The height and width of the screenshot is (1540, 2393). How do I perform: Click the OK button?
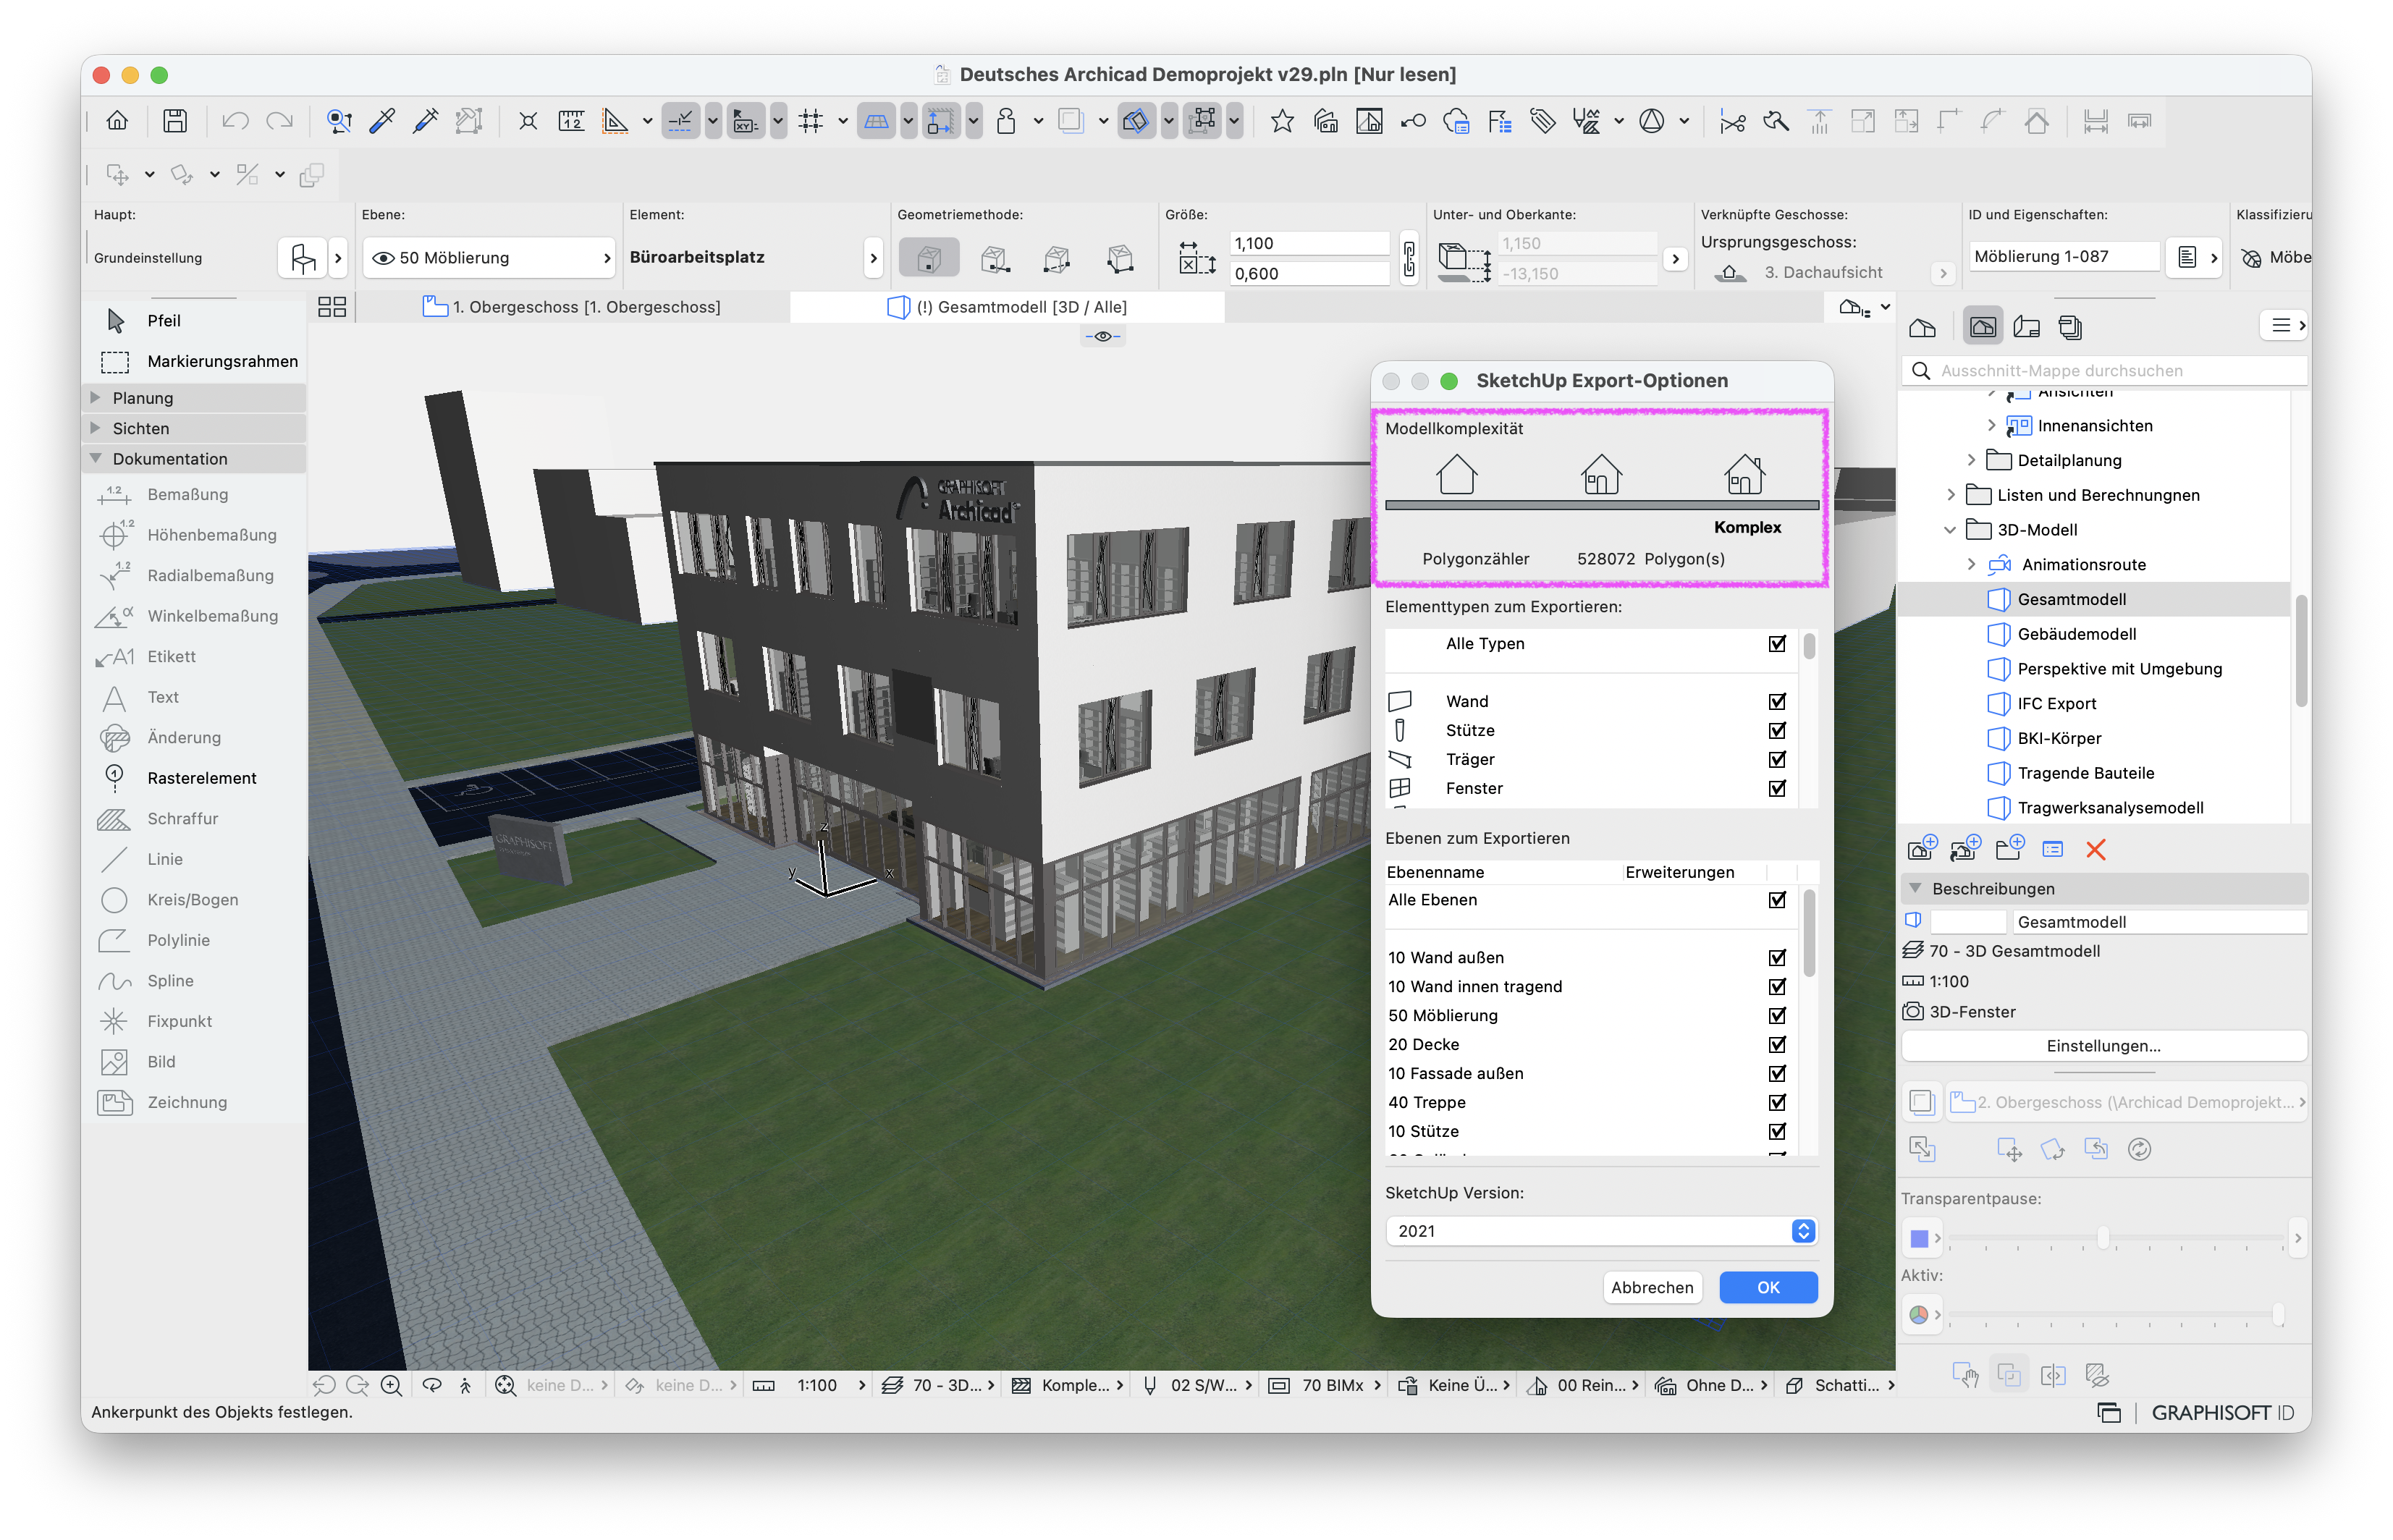(x=1768, y=1287)
